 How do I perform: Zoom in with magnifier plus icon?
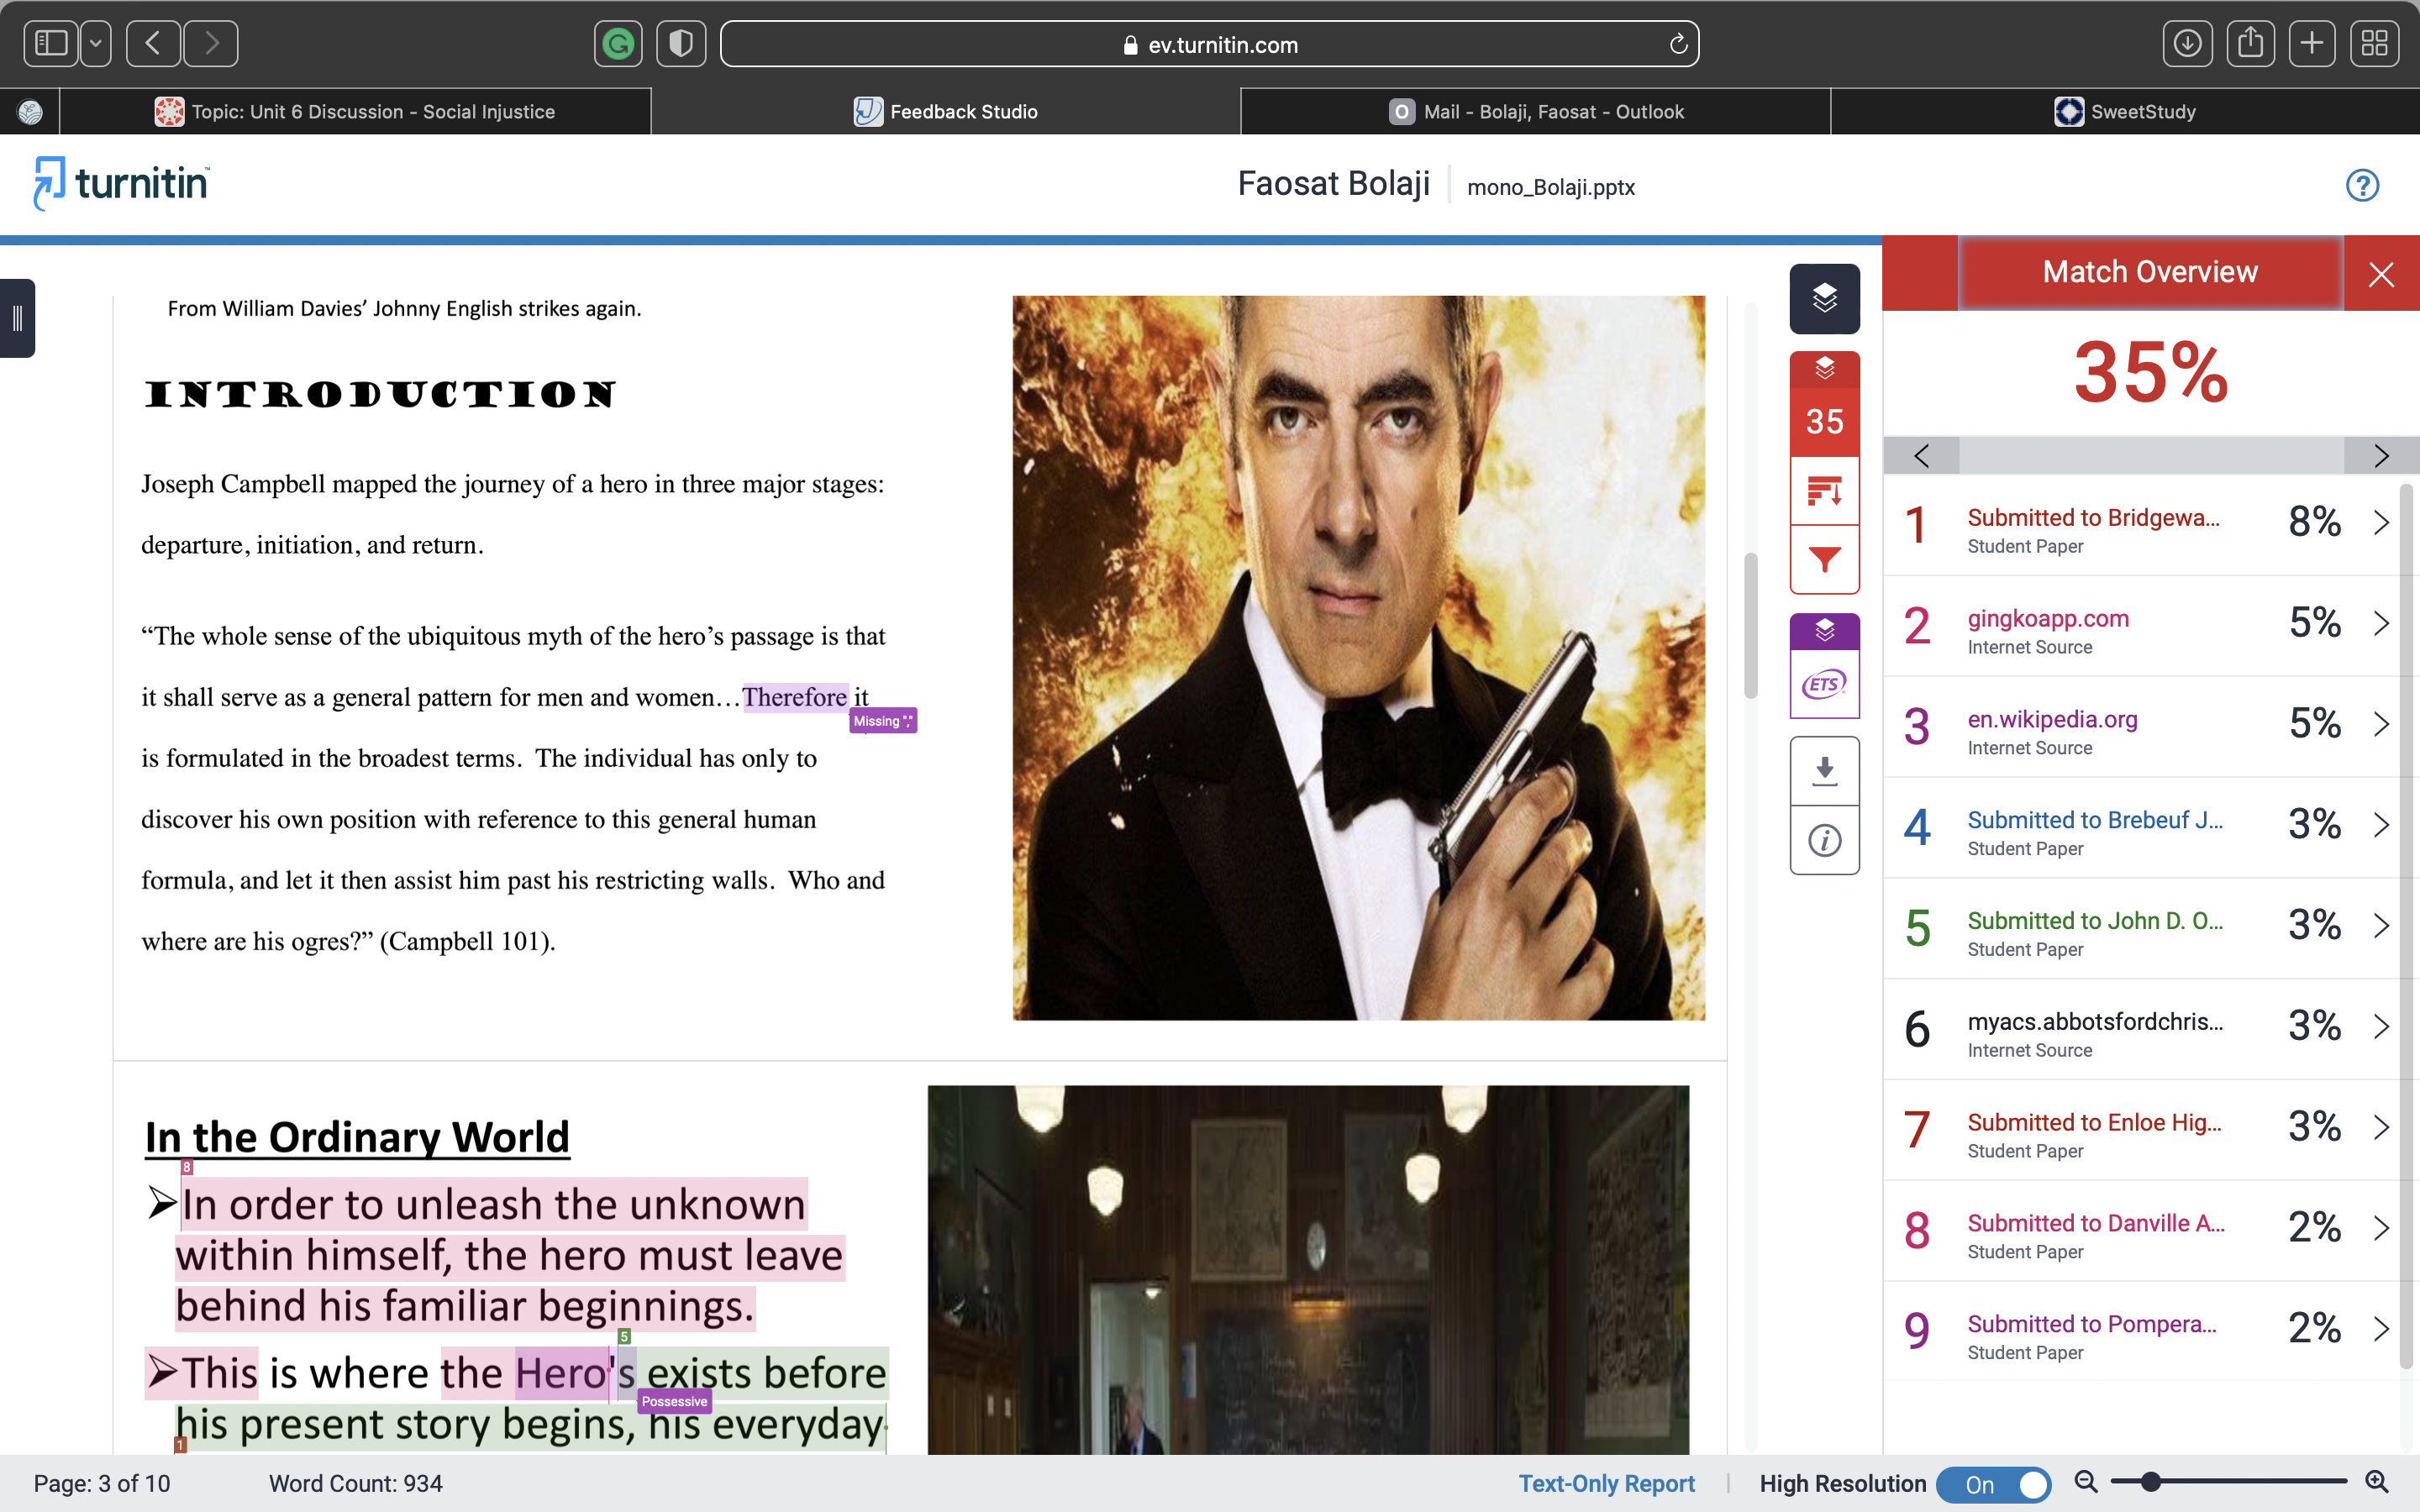2377,1483
